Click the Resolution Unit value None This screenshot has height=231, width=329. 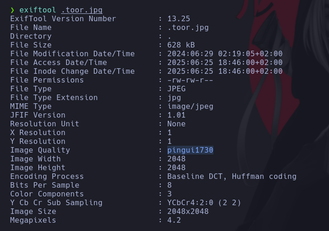(177, 124)
